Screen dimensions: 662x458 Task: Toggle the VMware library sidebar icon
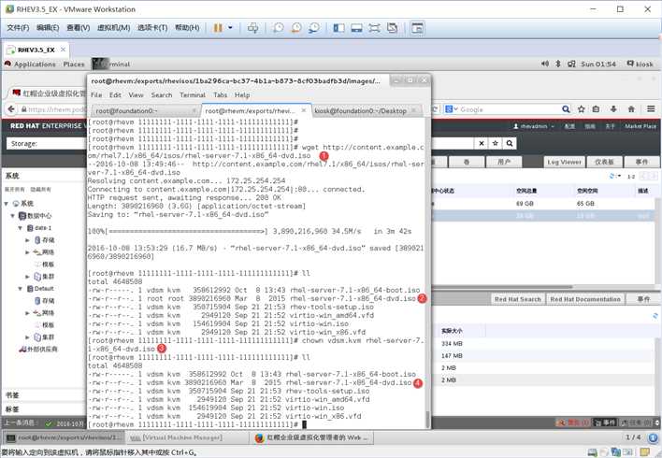tap(338, 28)
